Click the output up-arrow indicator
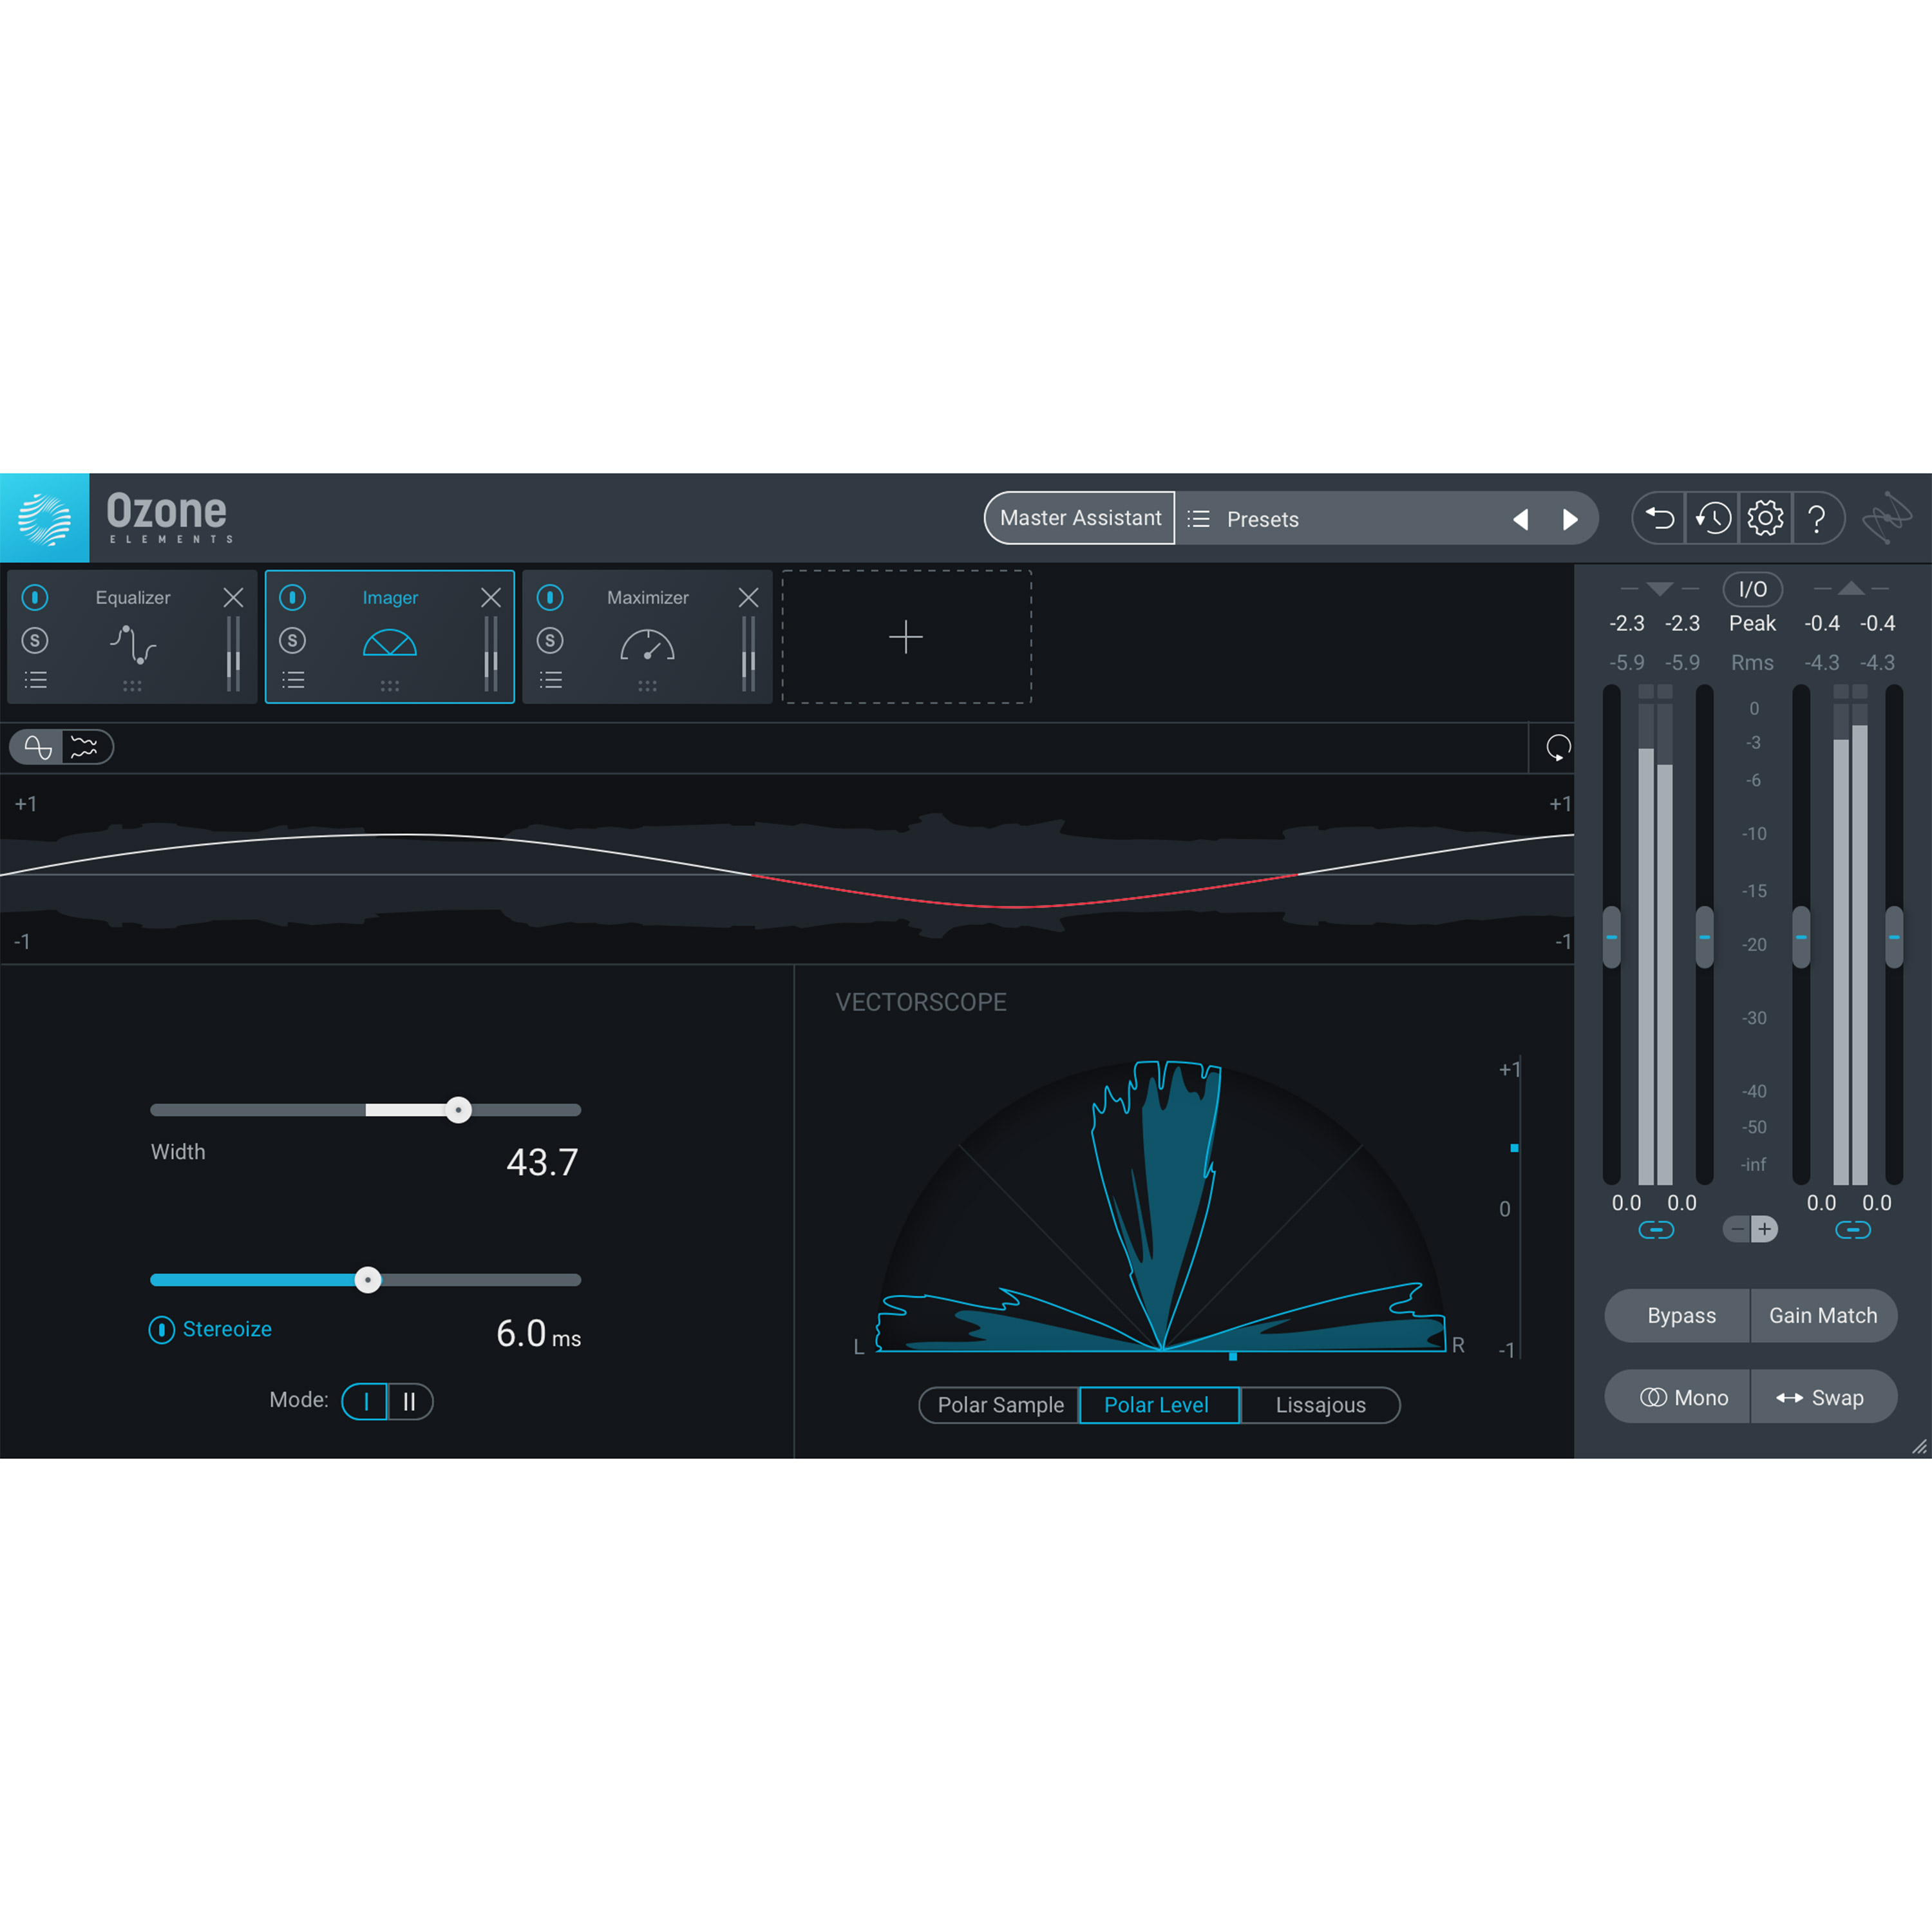This screenshot has width=1932, height=1932. [x=1851, y=588]
